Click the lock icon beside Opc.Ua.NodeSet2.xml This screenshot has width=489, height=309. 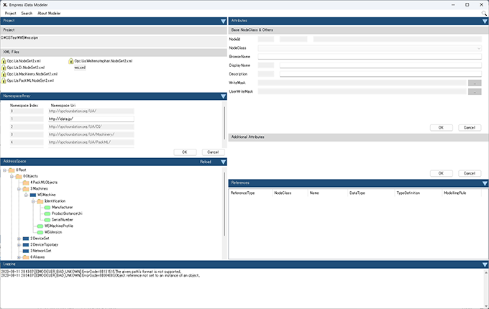click(4, 61)
